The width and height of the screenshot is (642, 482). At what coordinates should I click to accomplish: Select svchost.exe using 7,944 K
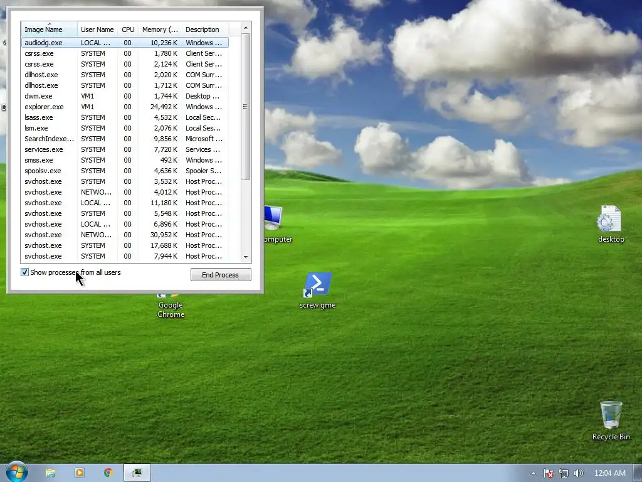click(125, 256)
